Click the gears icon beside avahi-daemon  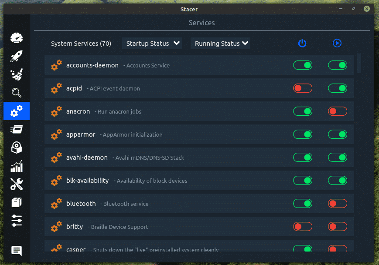(56, 158)
